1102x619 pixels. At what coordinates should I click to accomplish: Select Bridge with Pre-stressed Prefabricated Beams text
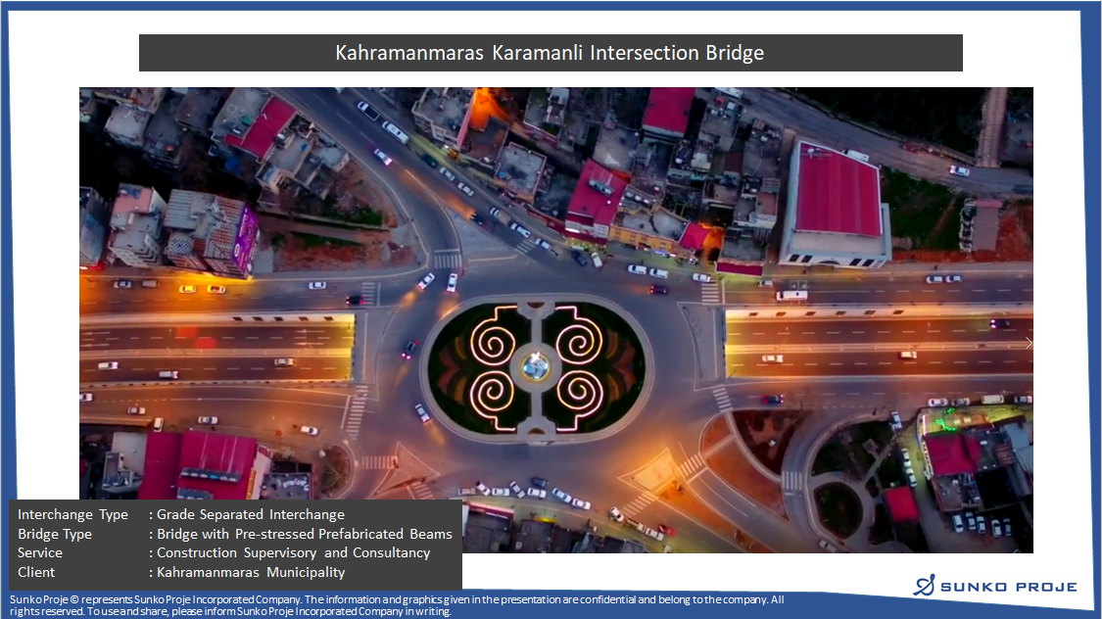tap(305, 534)
